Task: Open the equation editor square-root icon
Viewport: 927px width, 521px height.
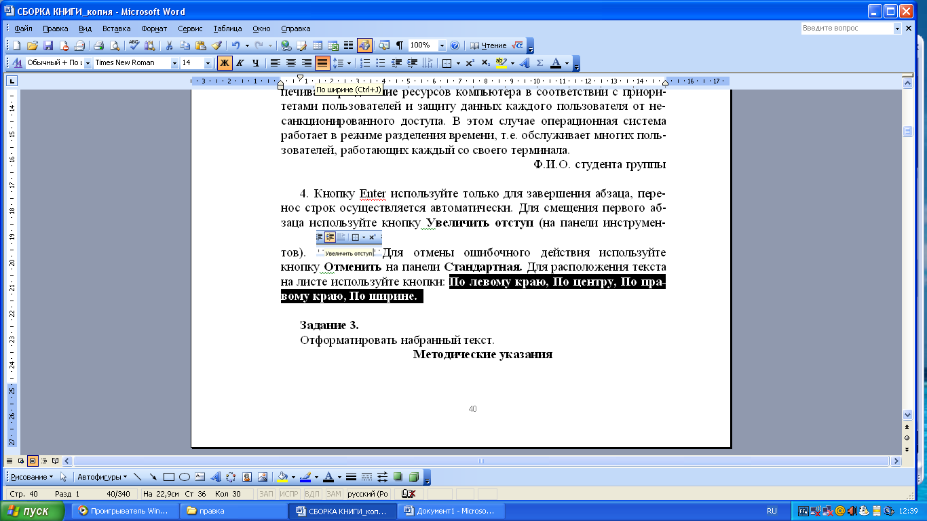Action: (x=516, y=45)
